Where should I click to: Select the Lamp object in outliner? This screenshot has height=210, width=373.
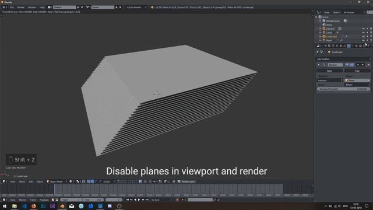(x=329, y=33)
